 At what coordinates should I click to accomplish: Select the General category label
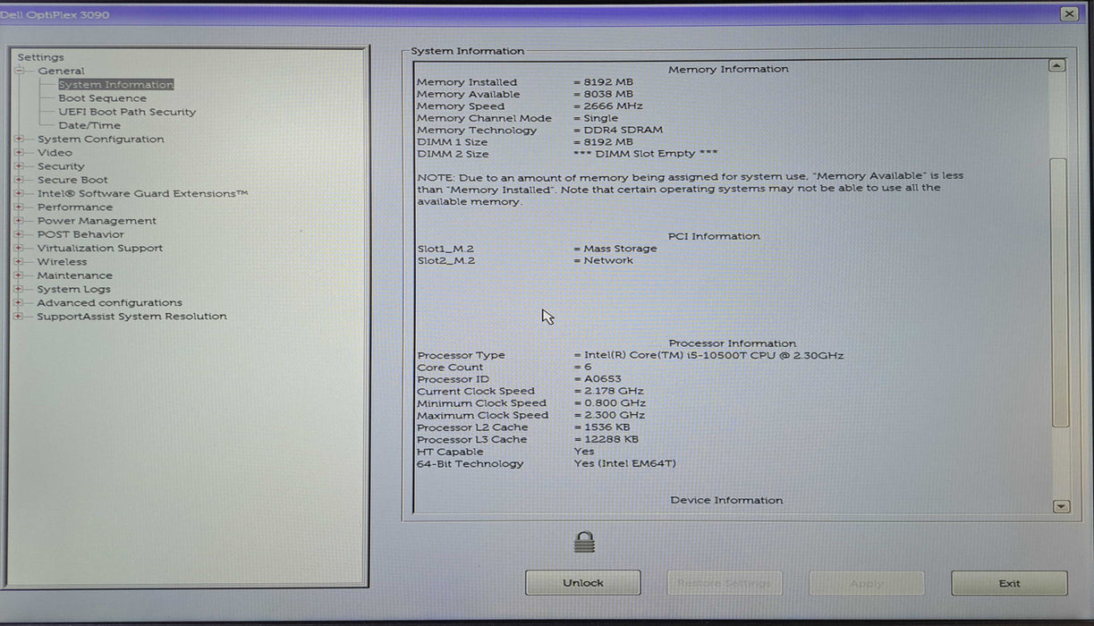(61, 71)
